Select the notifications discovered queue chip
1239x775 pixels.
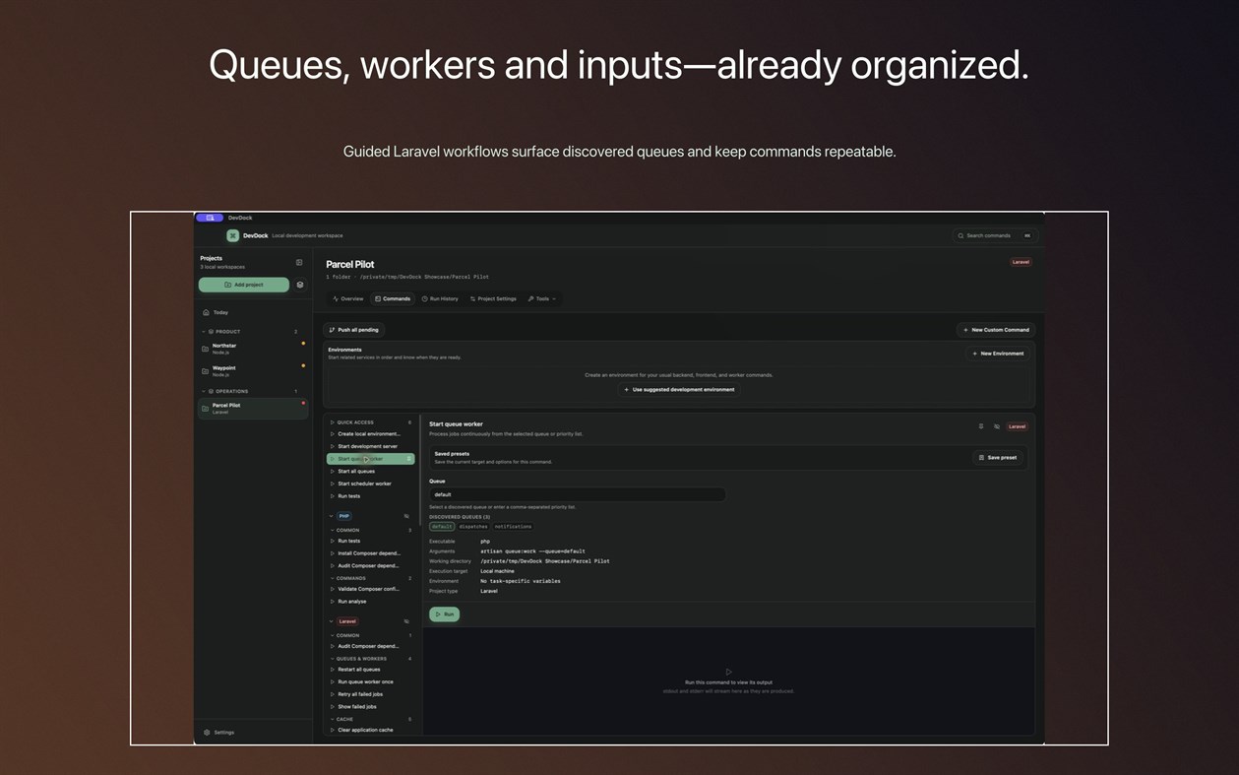pos(513,527)
